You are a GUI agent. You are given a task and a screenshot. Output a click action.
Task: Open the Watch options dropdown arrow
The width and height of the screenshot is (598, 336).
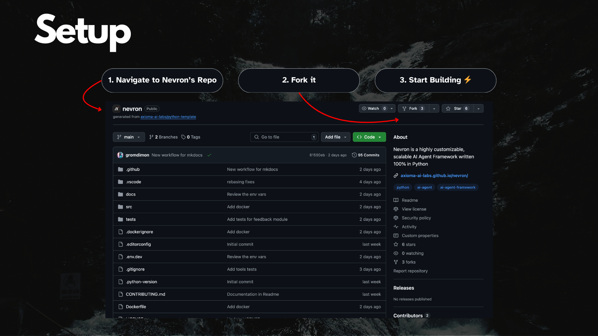coord(392,109)
